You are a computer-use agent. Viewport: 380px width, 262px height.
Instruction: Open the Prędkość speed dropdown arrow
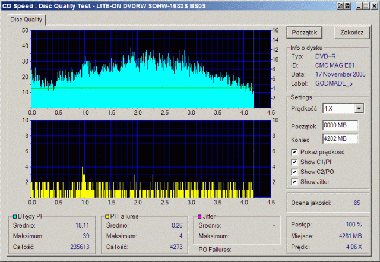pos(359,108)
